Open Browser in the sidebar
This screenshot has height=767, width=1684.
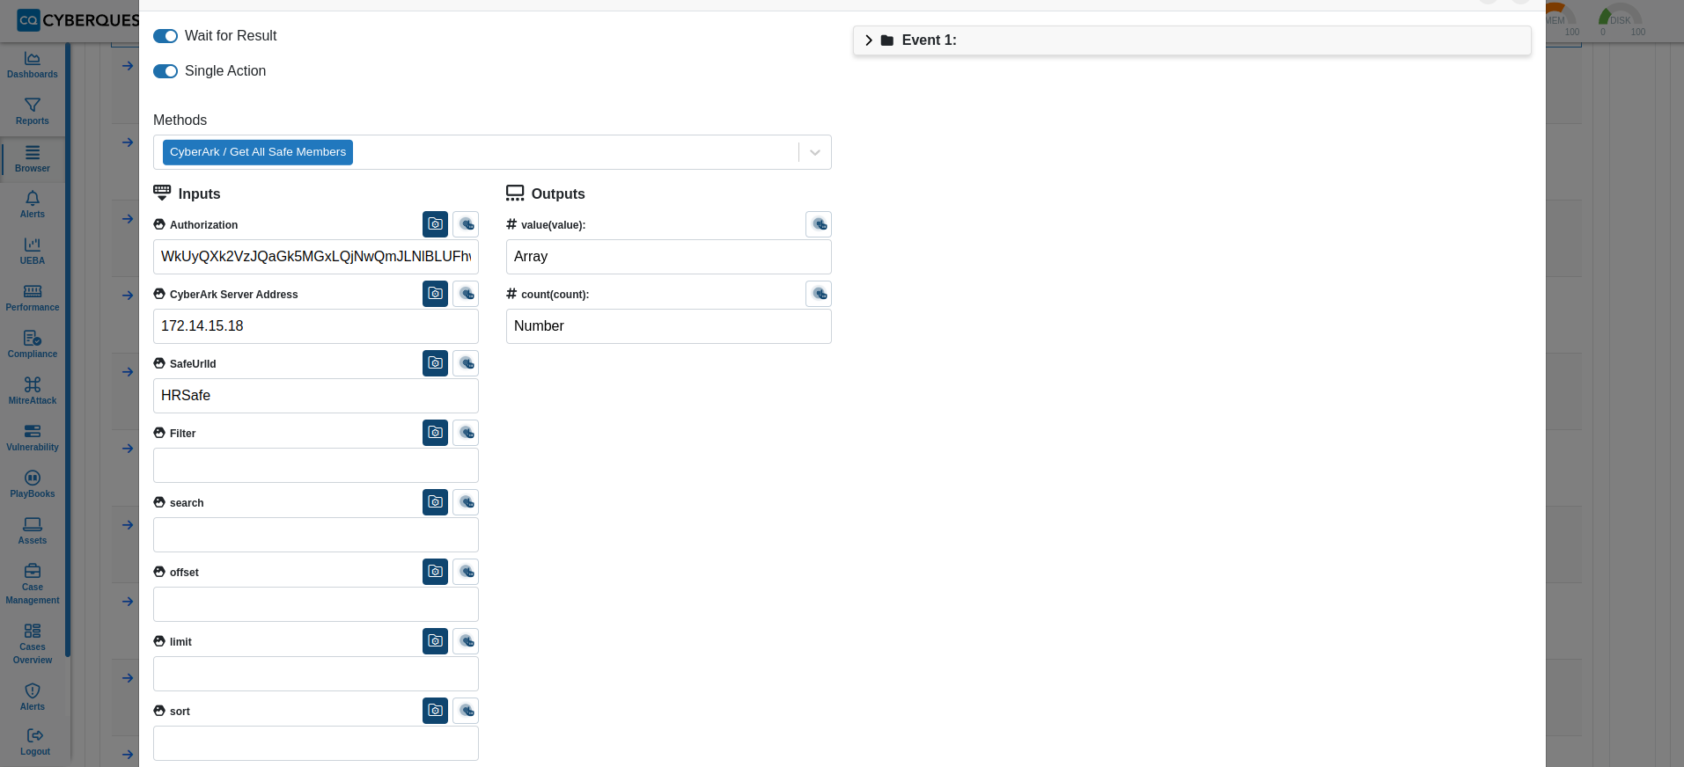coord(33,159)
